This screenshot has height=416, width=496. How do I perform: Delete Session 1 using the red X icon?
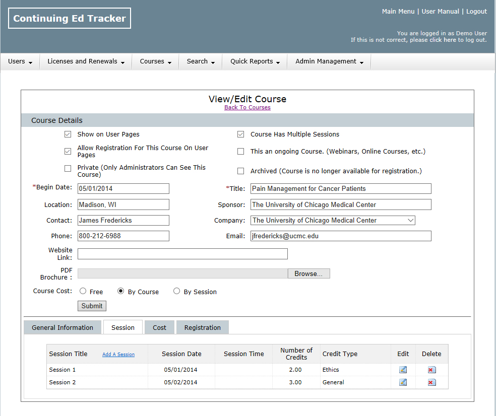click(431, 370)
